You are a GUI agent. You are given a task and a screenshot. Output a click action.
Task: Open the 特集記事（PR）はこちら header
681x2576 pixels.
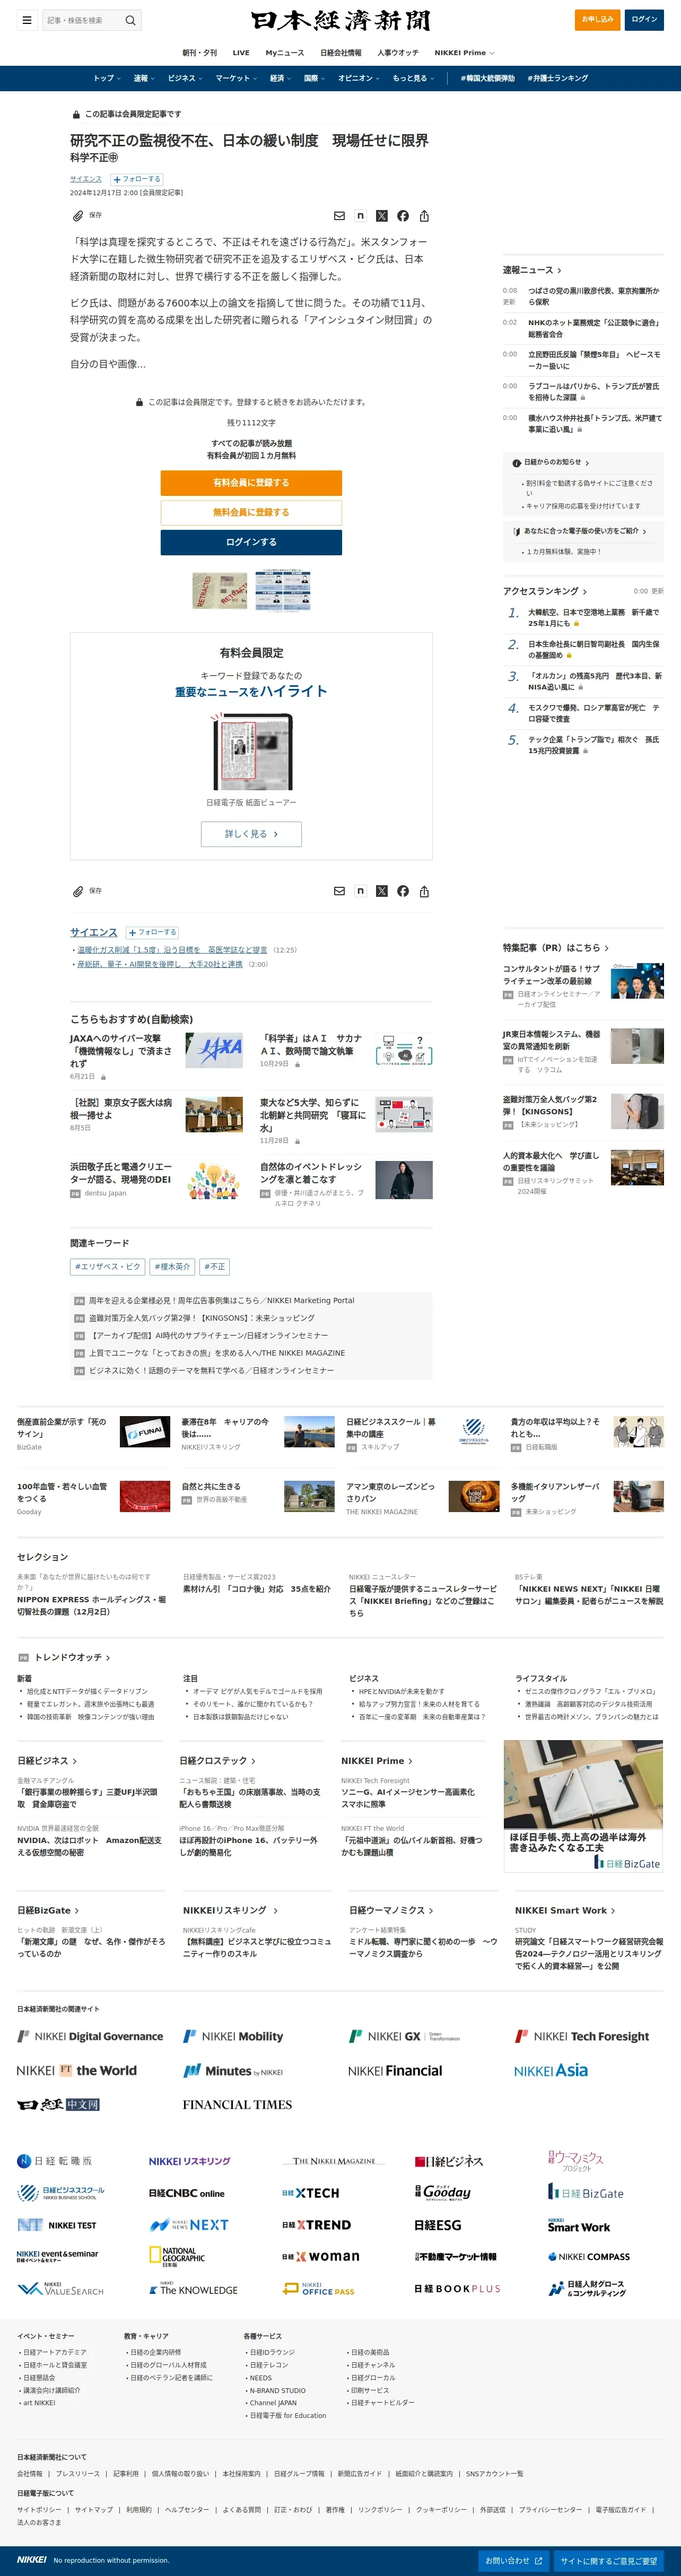pyautogui.click(x=555, y=948)
